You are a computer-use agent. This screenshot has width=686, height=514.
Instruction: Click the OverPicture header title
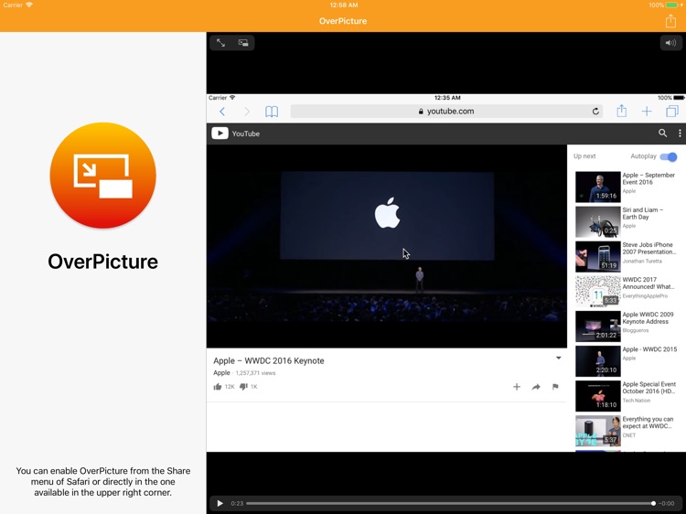(x=343, y=21)
